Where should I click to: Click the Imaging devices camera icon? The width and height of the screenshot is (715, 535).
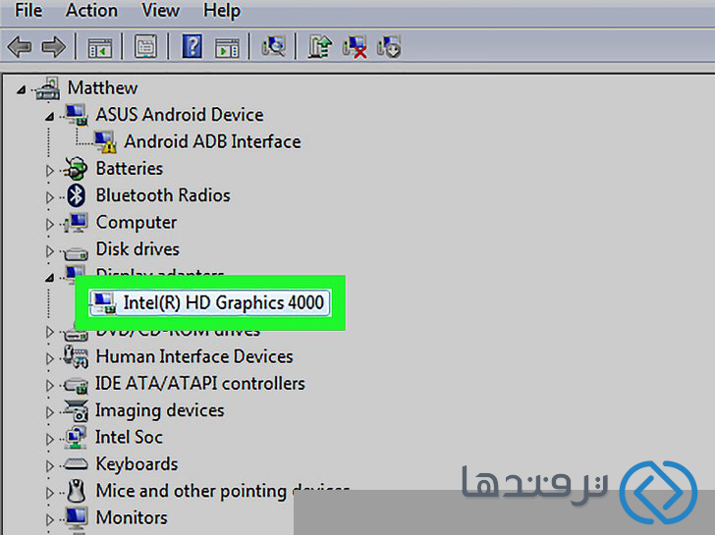(x=76, y=410)
